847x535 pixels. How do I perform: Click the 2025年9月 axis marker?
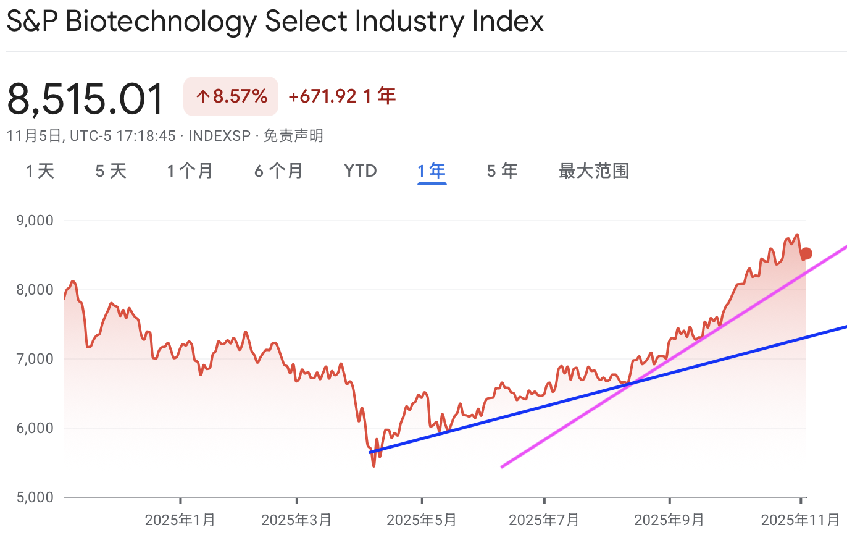tap(669, 520)
